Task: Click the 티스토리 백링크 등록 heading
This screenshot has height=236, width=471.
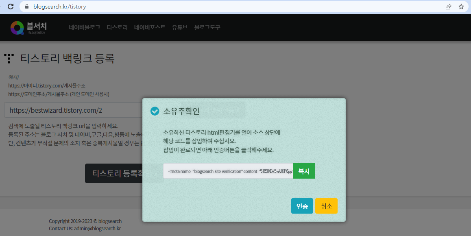Action: (x=67, y=58)
